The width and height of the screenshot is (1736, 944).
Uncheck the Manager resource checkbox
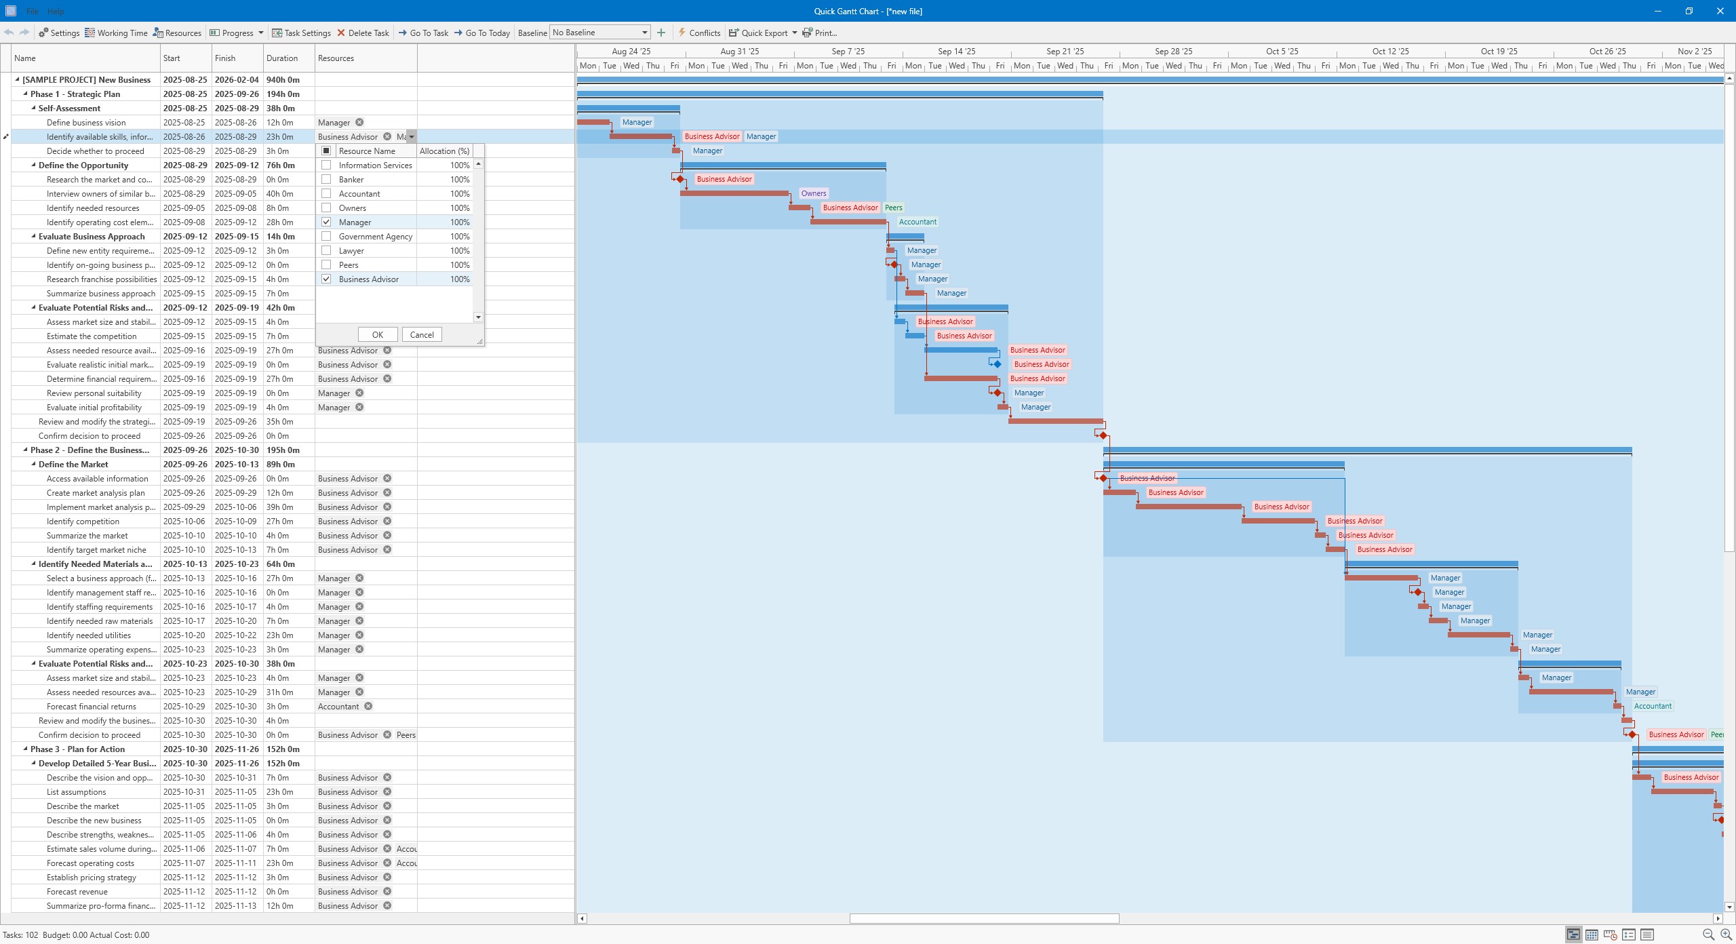point(326,222)
